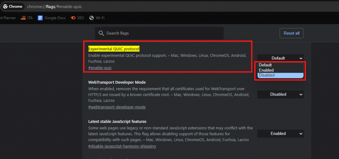Click the Planner bookmark in bookmarks bar
The height and width of the screenshot is (159, 339).
pos(8,18)
